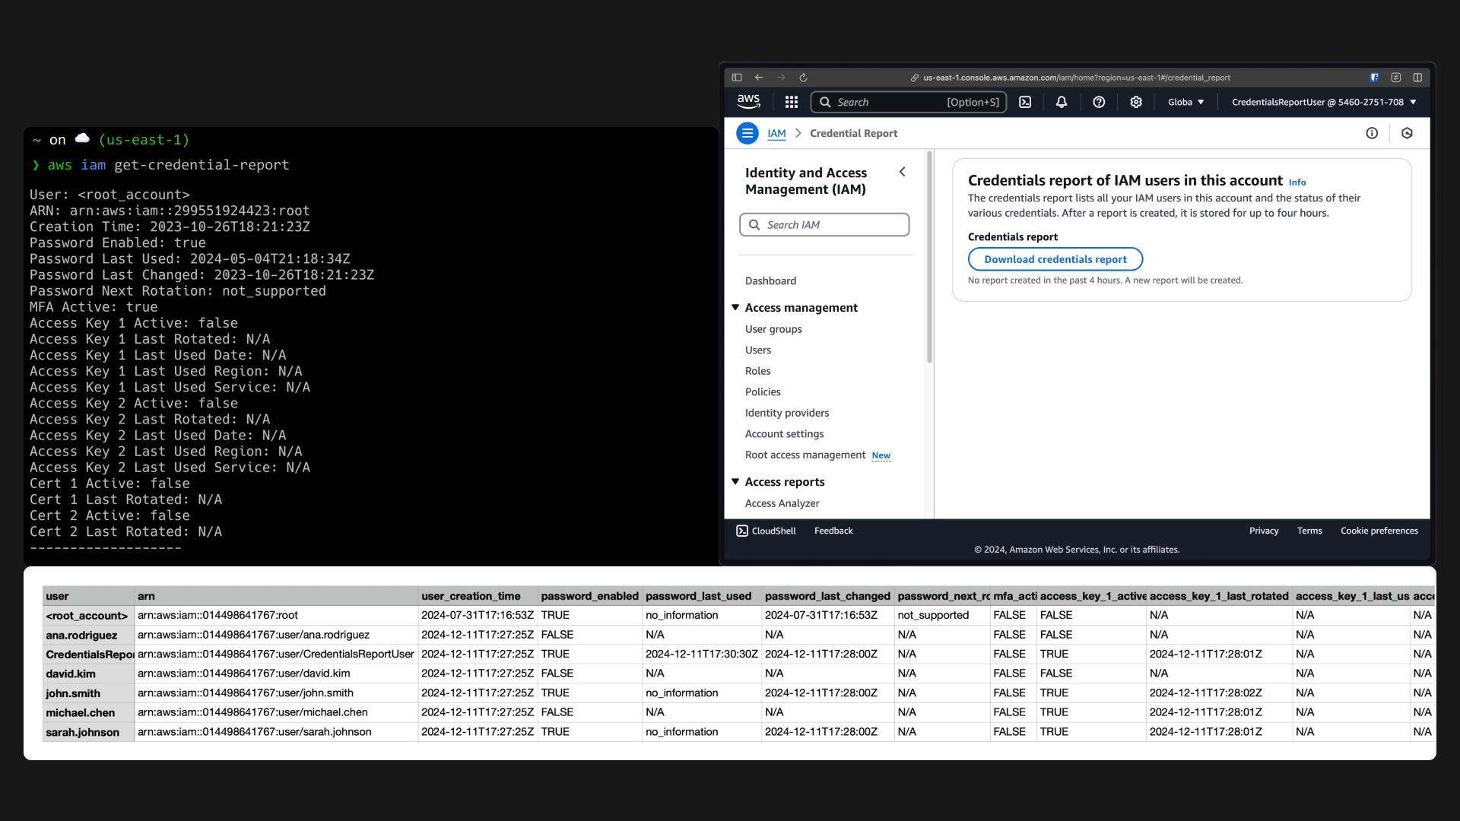1460x821 pixels.
Task: Click the Credential Report breadcrumb text
Action: tap(853, 133)
